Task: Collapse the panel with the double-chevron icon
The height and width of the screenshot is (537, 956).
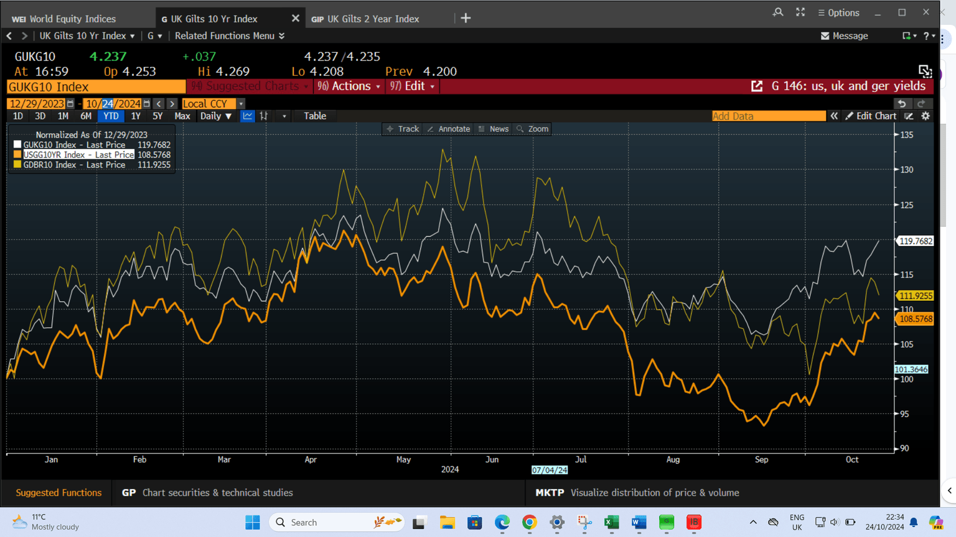Action: 834,116
